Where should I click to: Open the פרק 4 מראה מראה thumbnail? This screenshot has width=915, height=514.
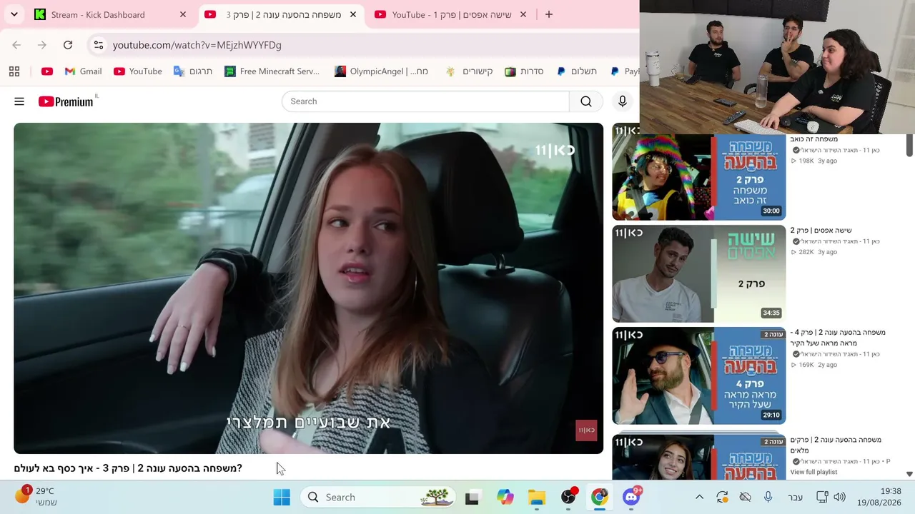(x=698, y=376)
